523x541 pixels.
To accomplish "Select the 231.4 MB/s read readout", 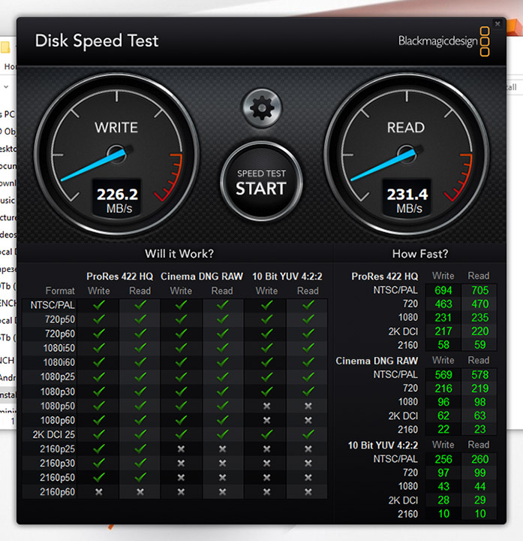I will [x=407, y=199].
